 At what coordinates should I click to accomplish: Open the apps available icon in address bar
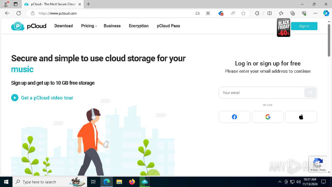208,13
